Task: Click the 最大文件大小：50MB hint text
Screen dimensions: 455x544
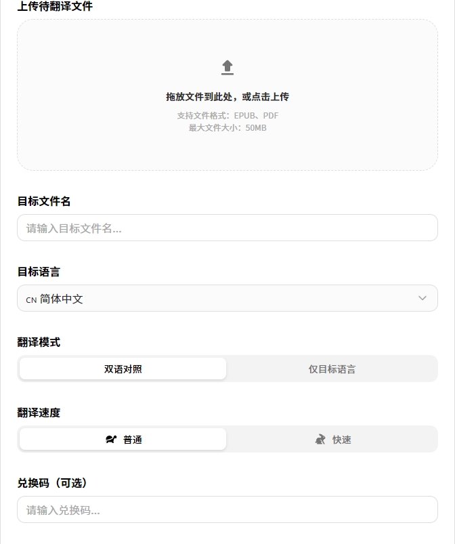Action: tap(227, 127)
